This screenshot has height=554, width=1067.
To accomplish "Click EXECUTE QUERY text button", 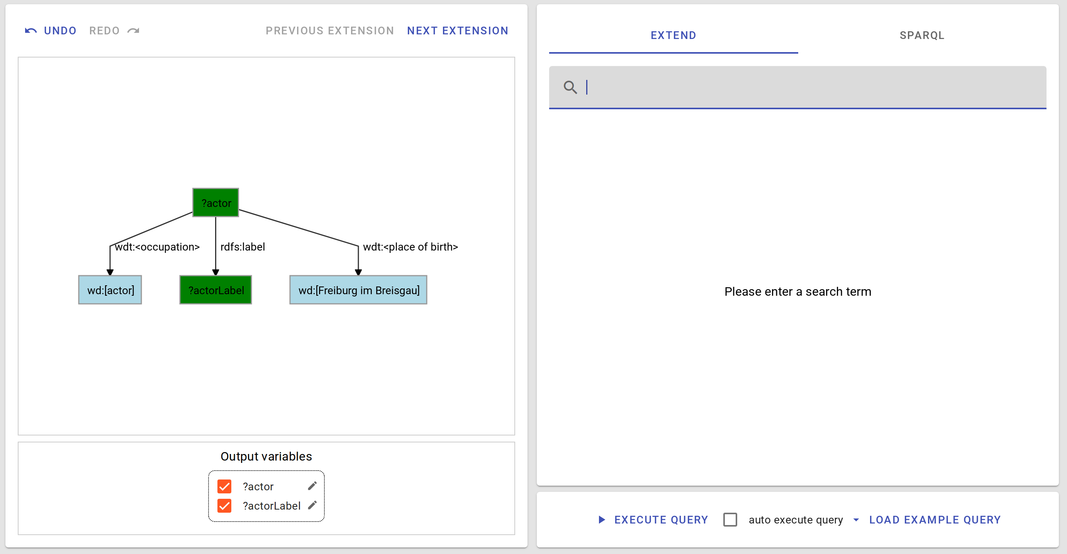I will [x=661, y=520].
